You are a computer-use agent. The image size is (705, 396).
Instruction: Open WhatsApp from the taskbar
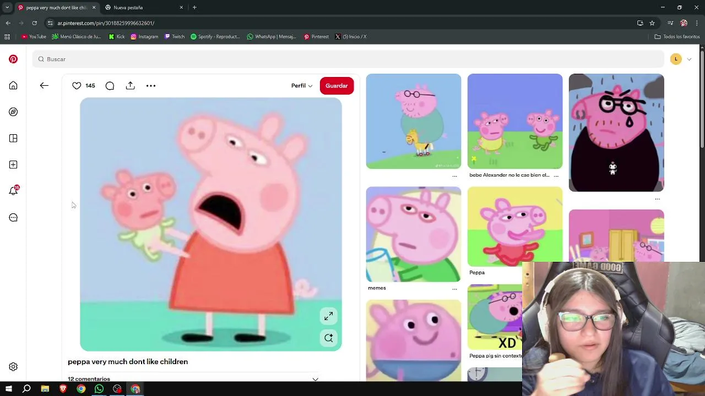(99, 389)
